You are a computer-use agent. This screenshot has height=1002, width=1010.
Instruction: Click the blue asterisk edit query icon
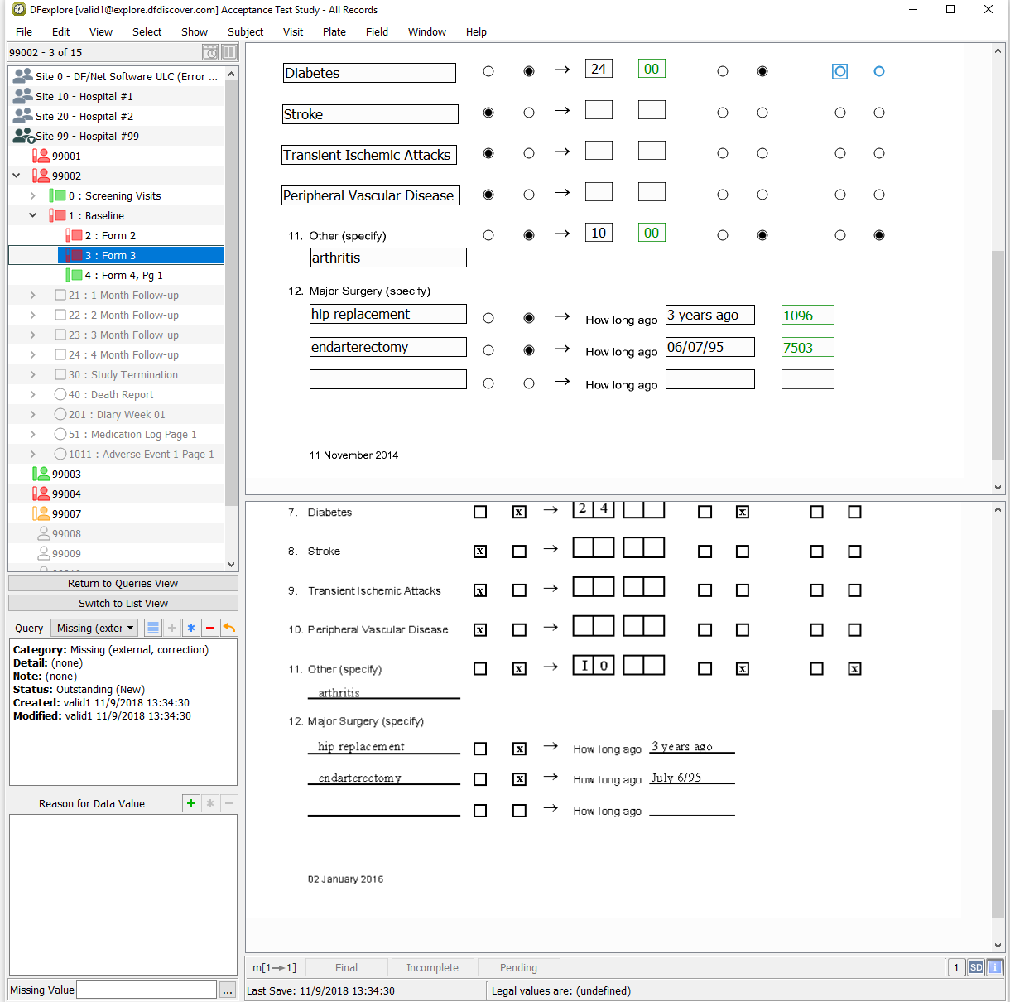coord(191,628)
